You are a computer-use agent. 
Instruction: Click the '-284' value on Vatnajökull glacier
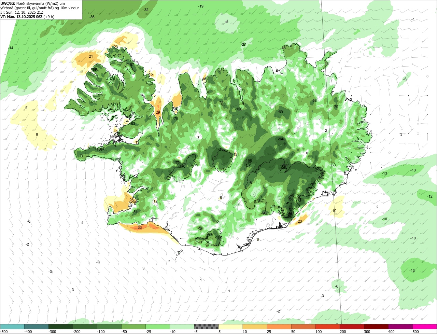click(x=285, y=166)
